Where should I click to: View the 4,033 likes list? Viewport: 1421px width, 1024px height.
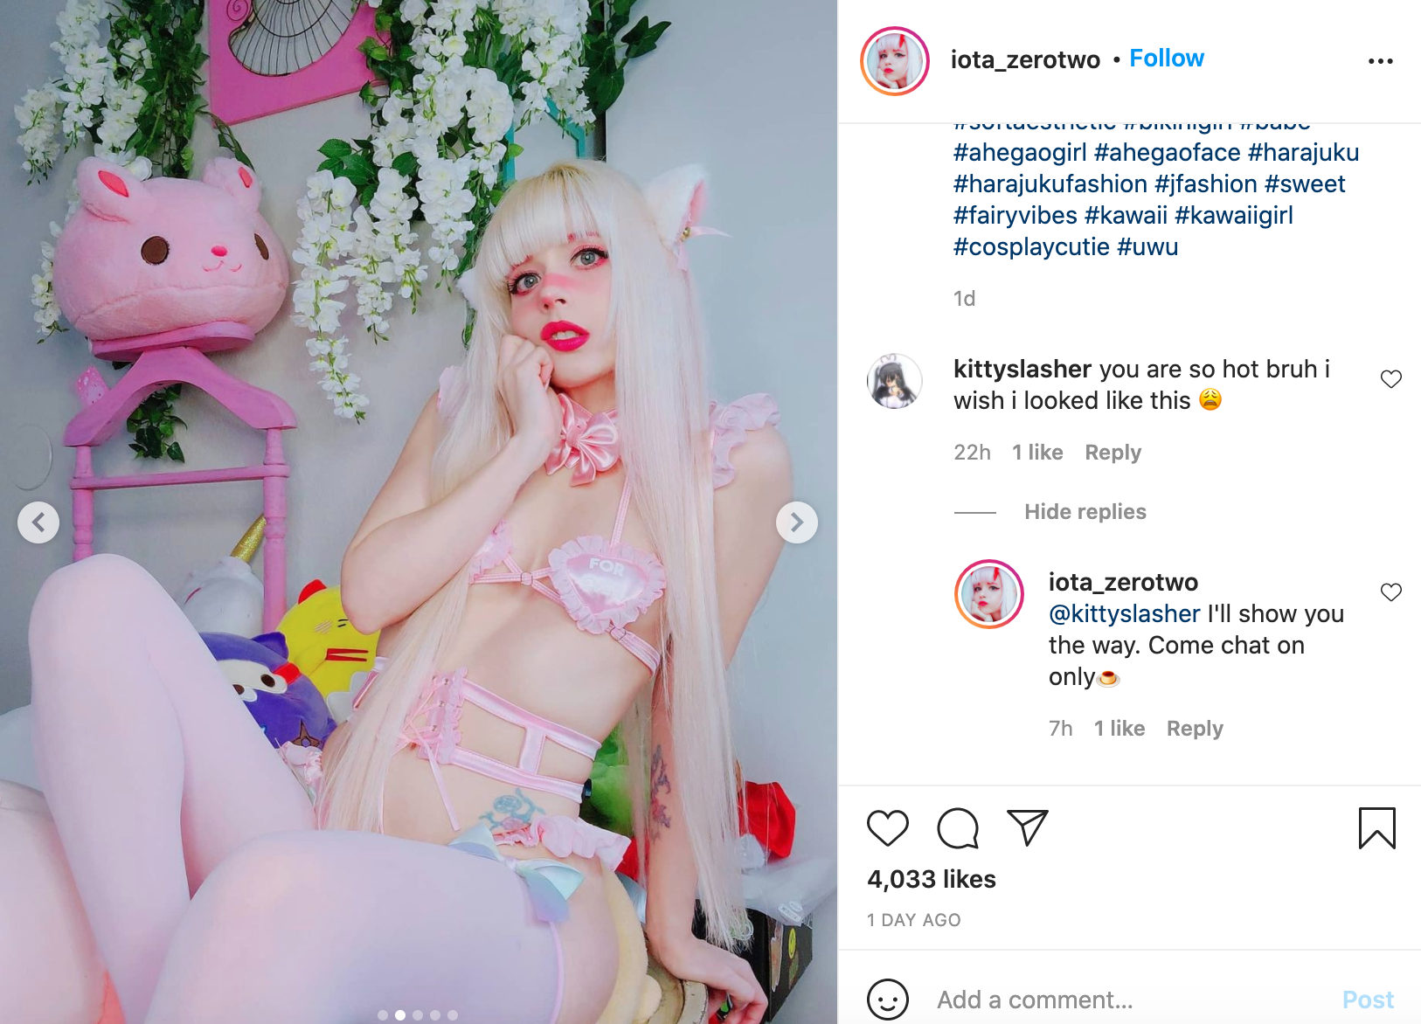(x=932, y=879)
